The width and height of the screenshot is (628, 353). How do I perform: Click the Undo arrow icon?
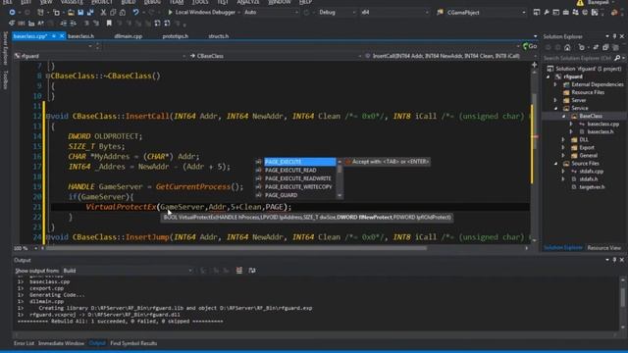[135, 13]
